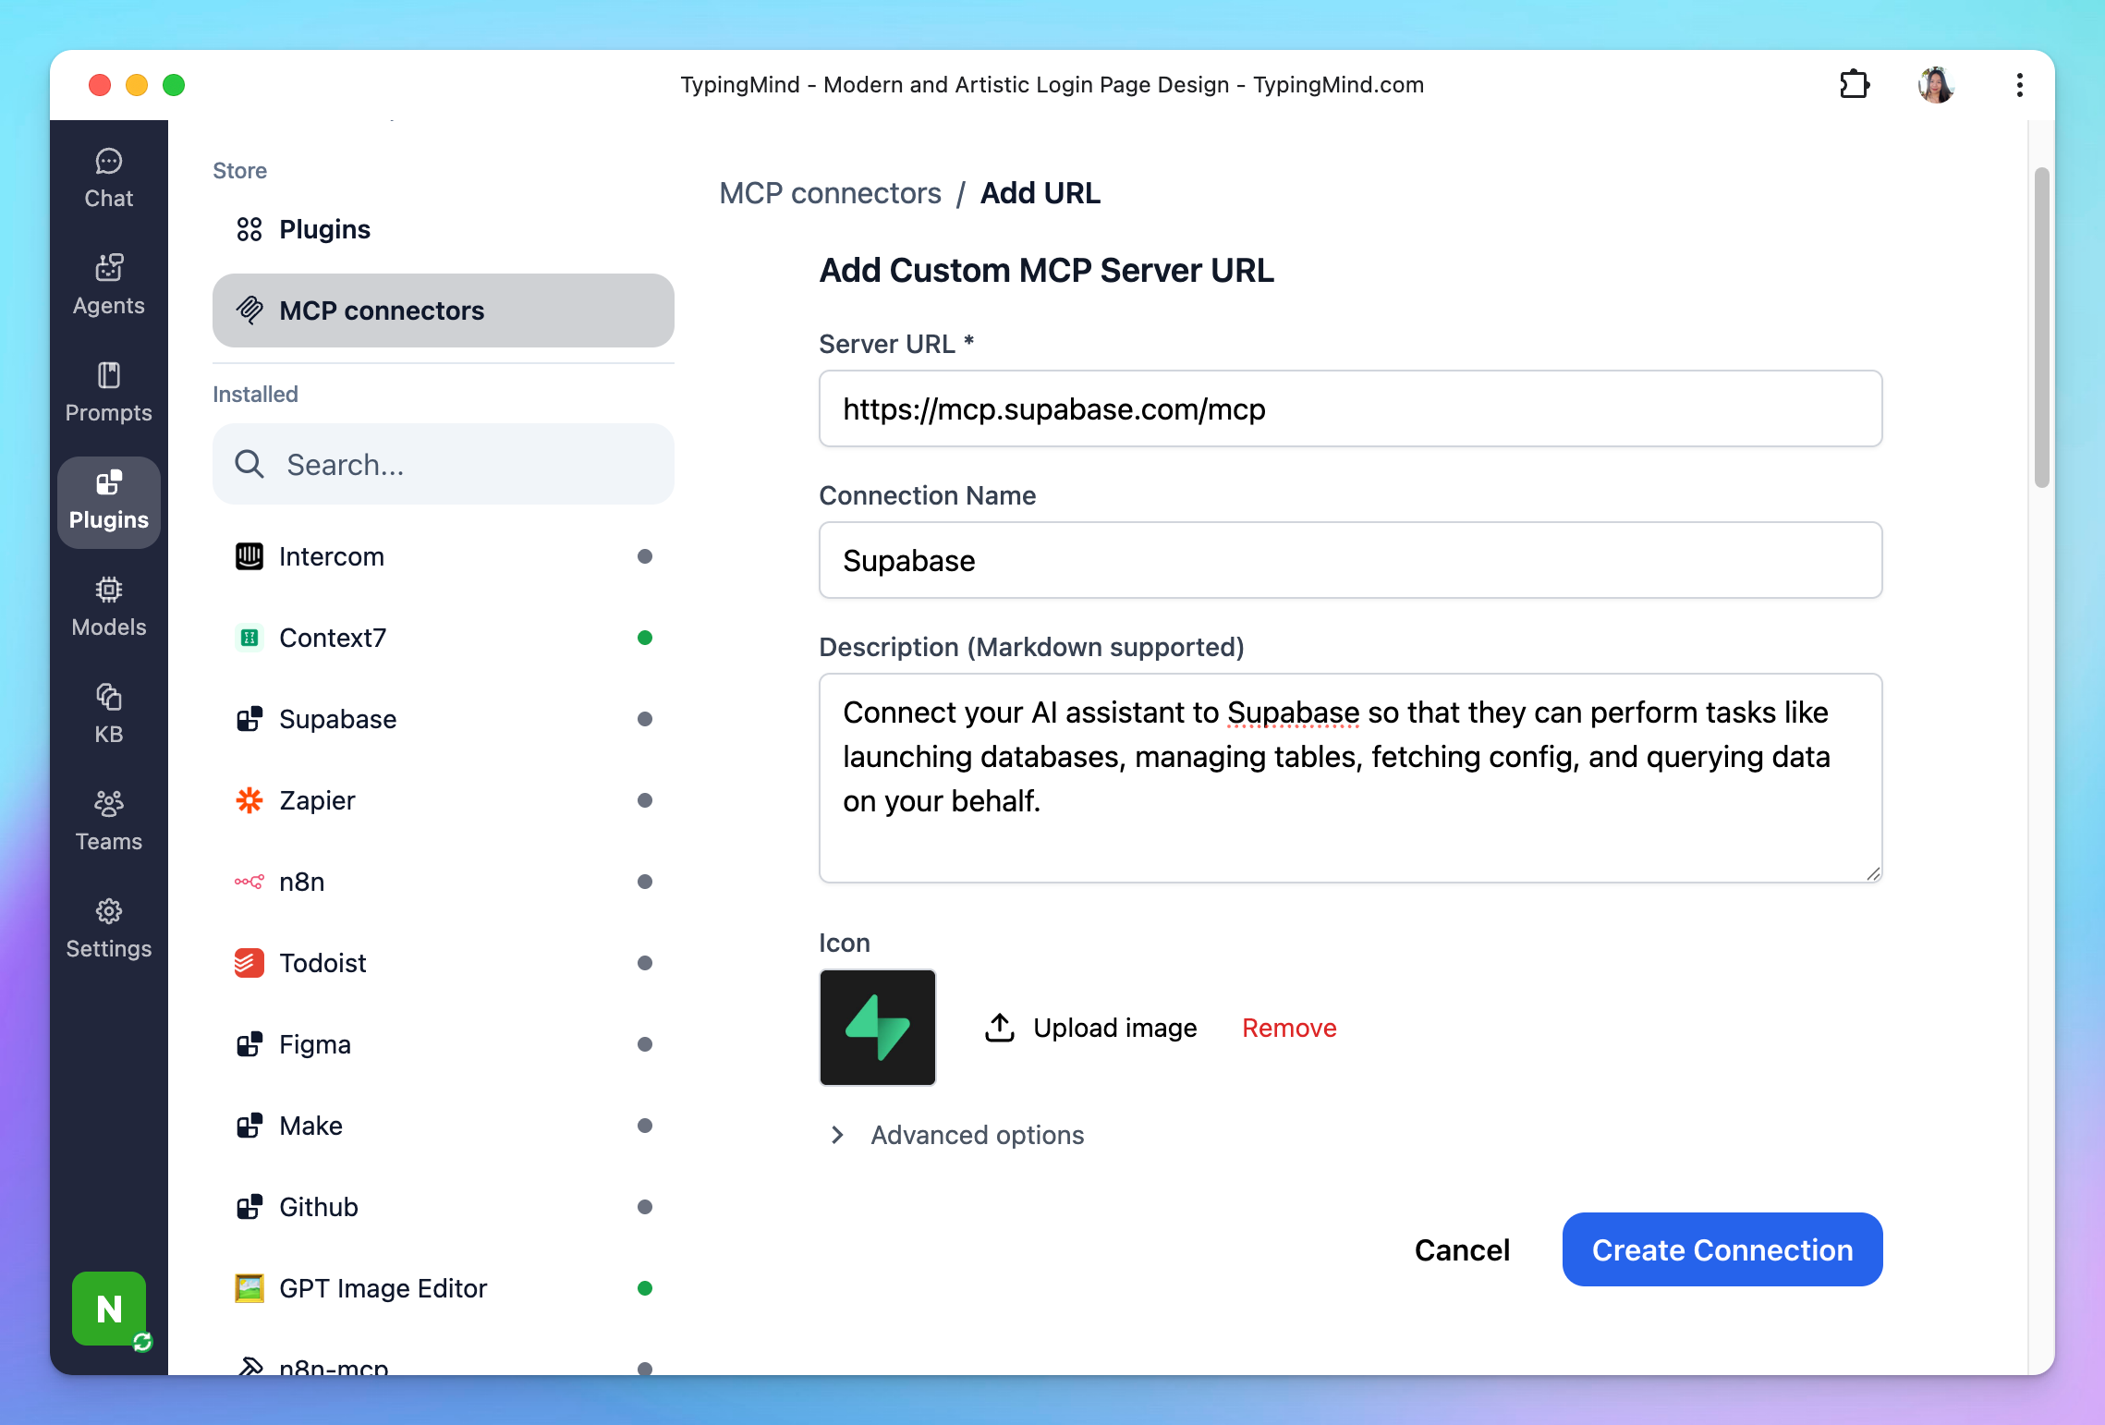Toggle the GPT Image Editor status dot
2105x1425 pixels.
(x=645, y=1288)
